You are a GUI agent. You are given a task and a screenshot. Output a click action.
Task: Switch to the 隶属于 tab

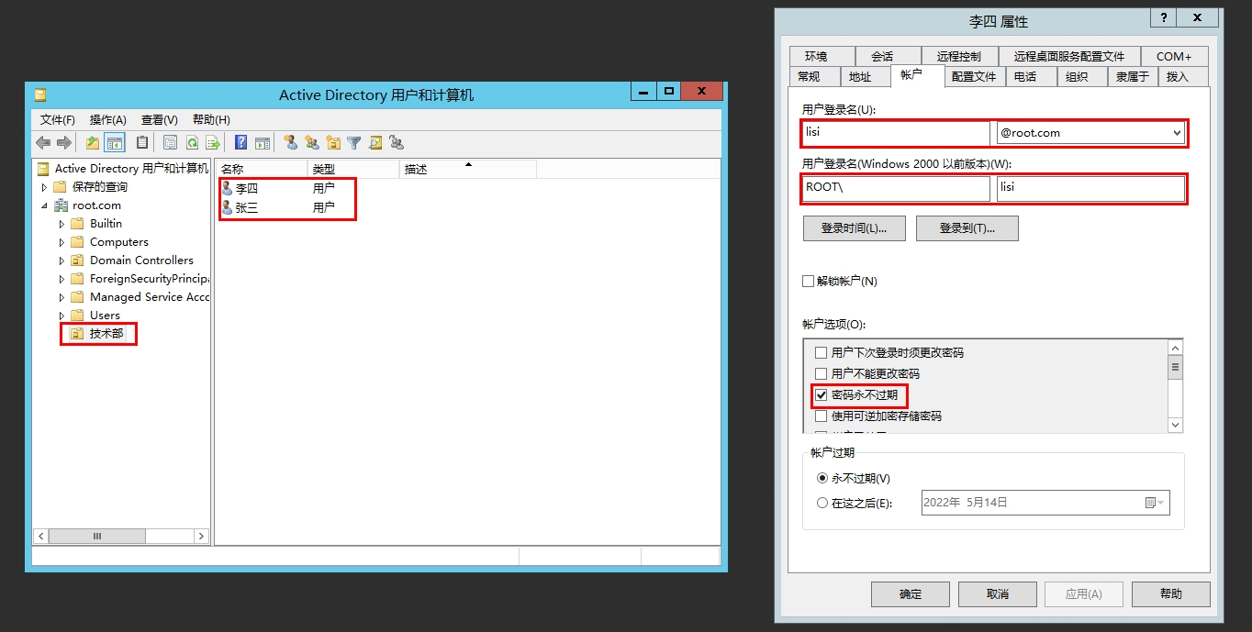1132,77
